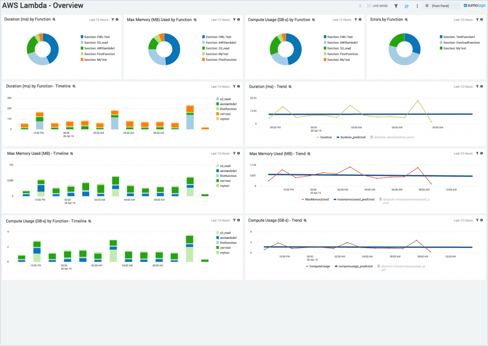Screen dimensions: 488x346
Task: Click the clock icon beside [From Panel]
Action: 427,6
